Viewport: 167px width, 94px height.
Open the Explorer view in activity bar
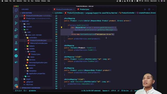[16, 10]
